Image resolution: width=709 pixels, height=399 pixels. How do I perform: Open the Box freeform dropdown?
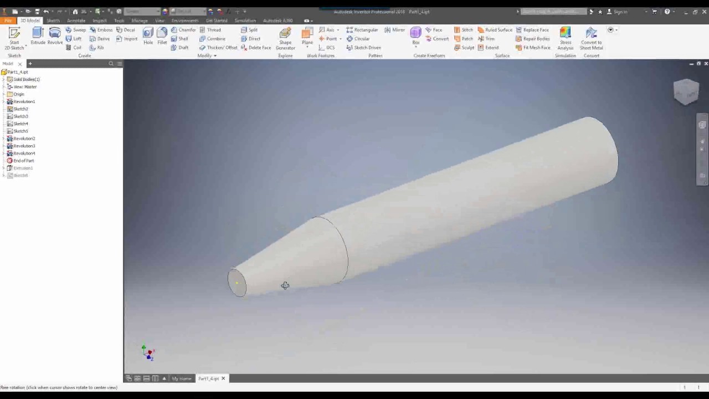pos(415,48)
